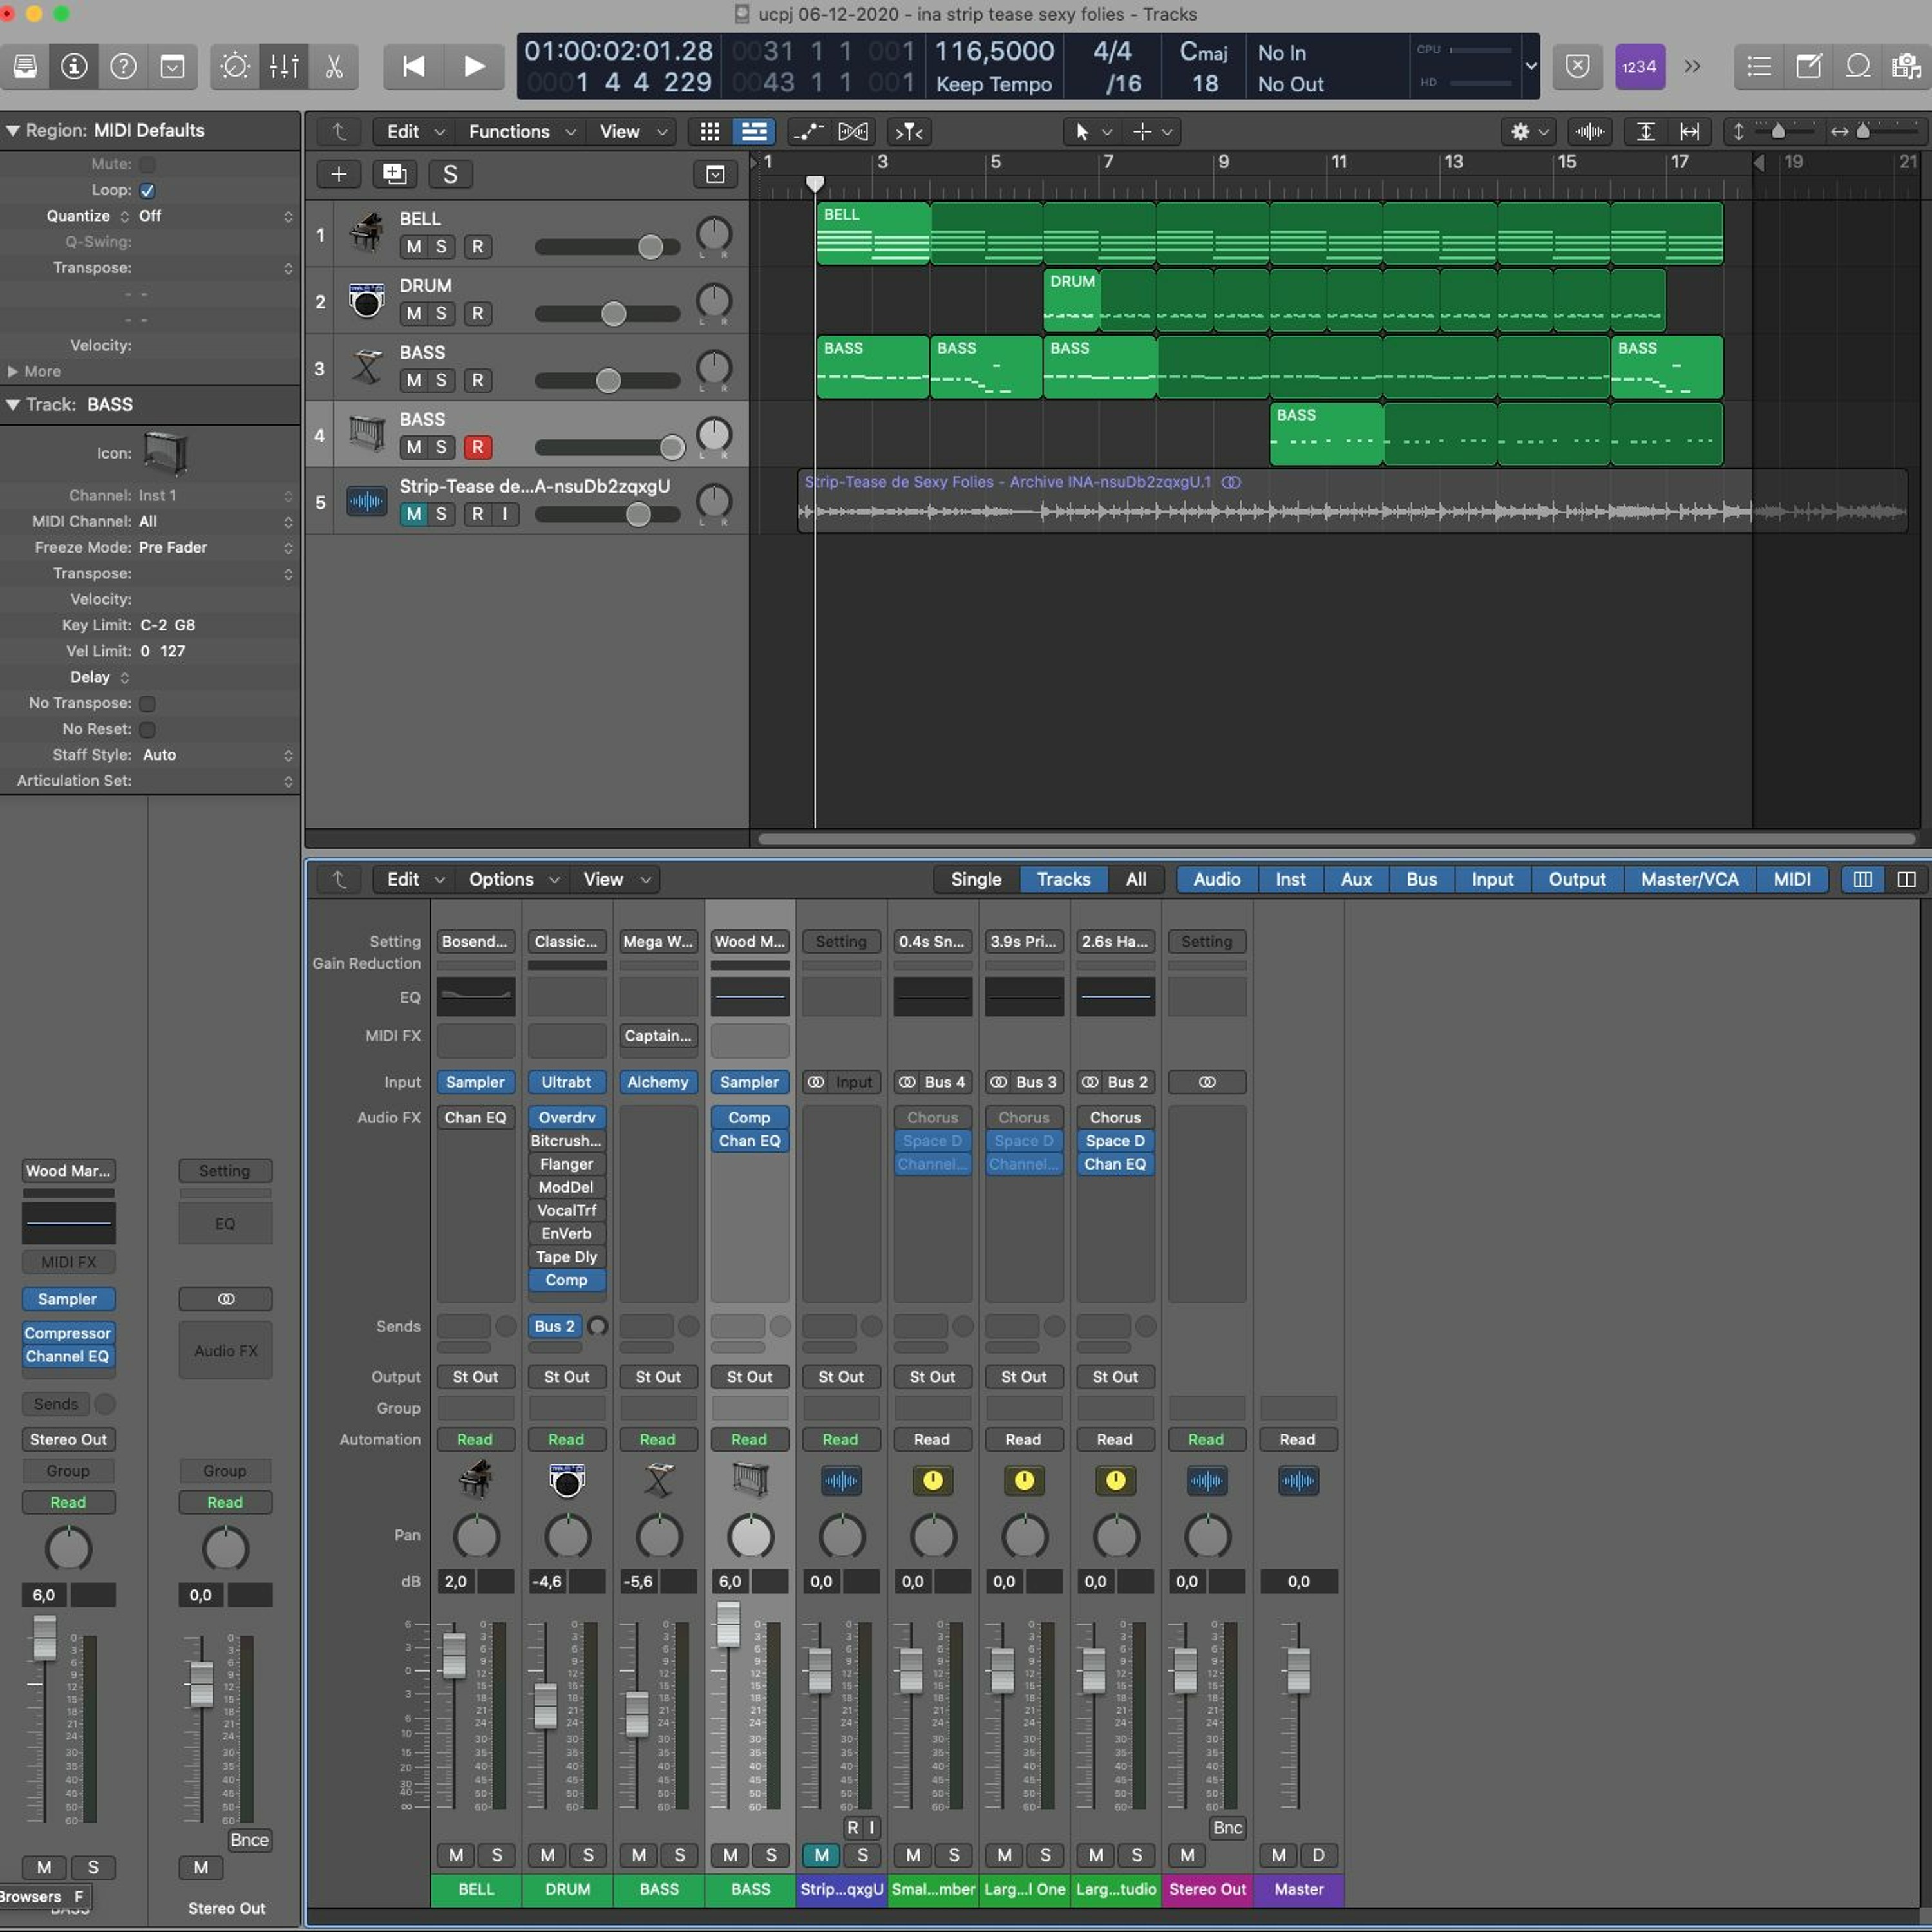Image resolution: width=1932 pixels, height=1932 pixels.
Task: Click the Duplicate Track icon
Action: 395,174
